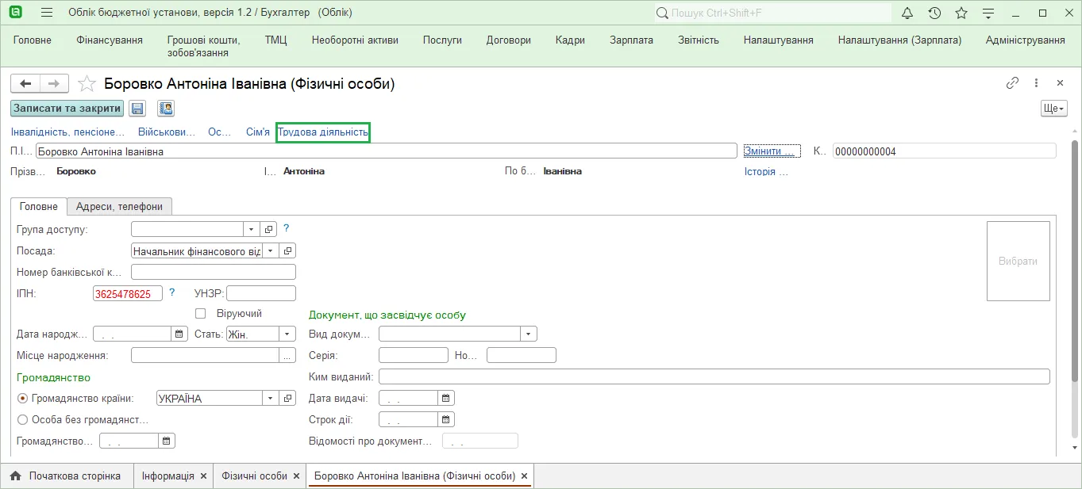The width and height of the screenshot is (1082, 489).
Task: Open the Зарплата menu section
Action: point(632,40)
